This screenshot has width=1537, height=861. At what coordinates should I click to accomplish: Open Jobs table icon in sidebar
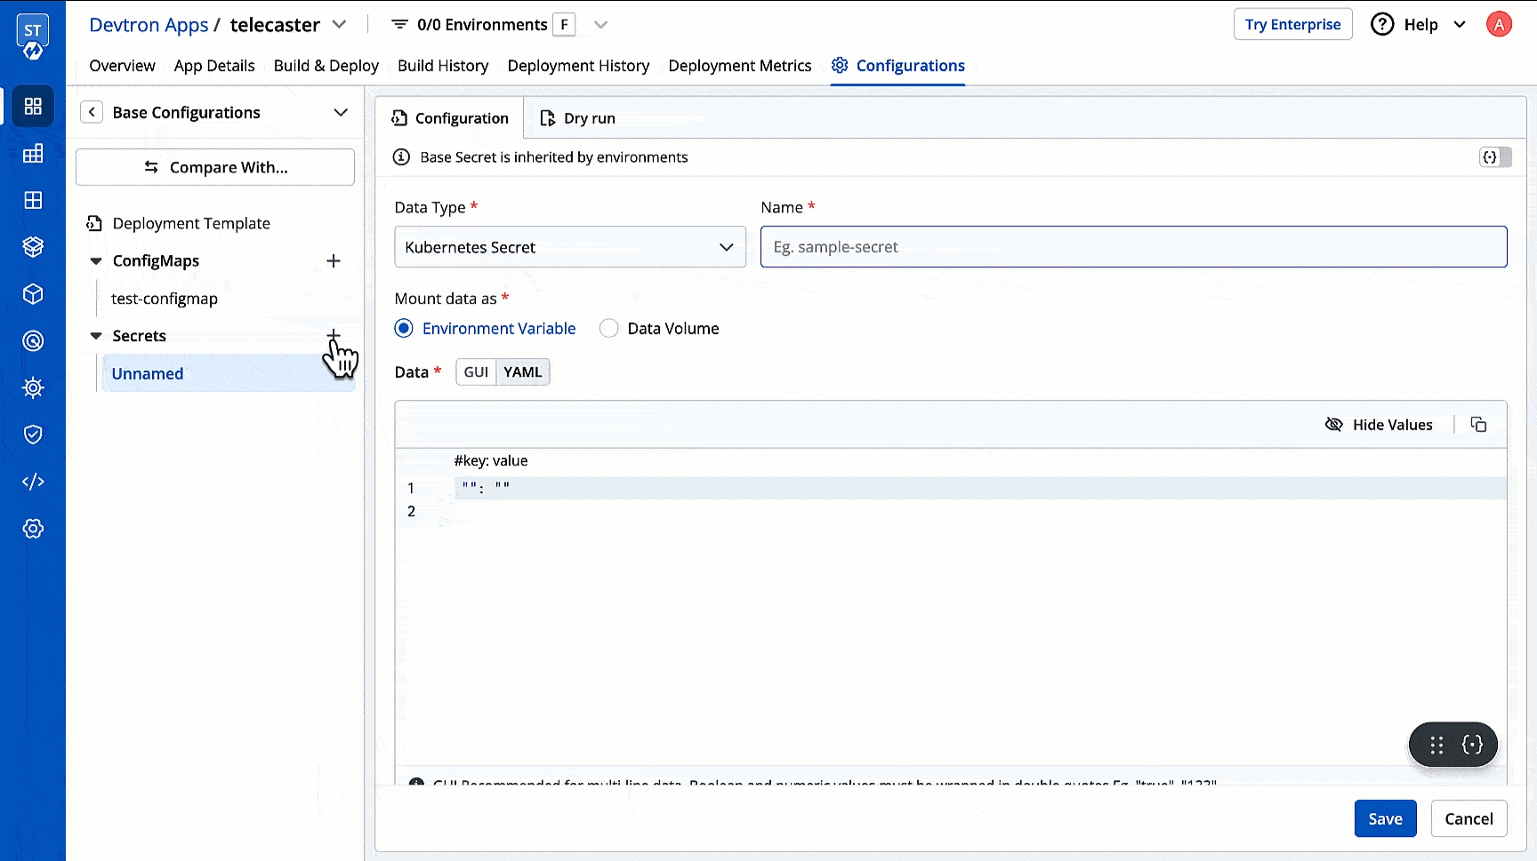click(33, 154)
